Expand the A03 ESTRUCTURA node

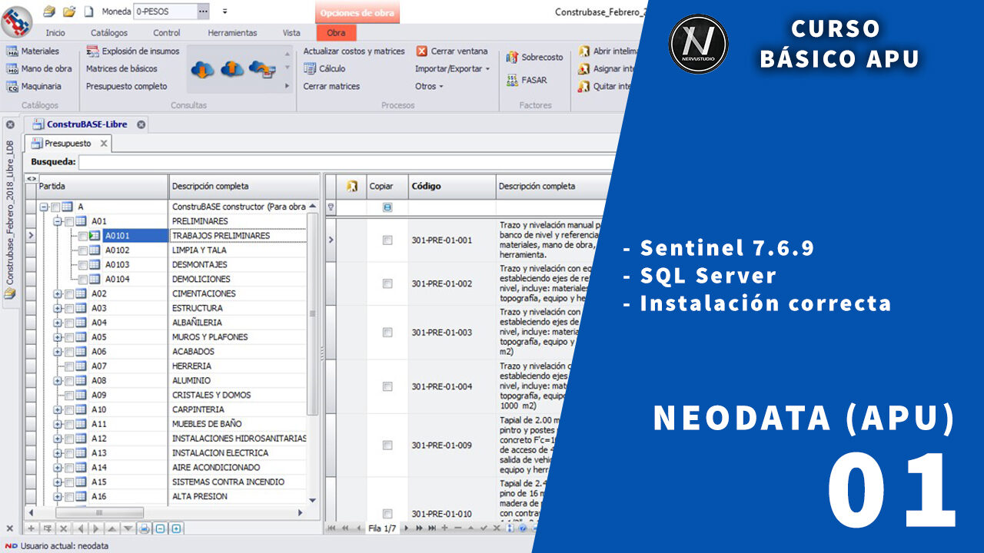coord(58,308)
